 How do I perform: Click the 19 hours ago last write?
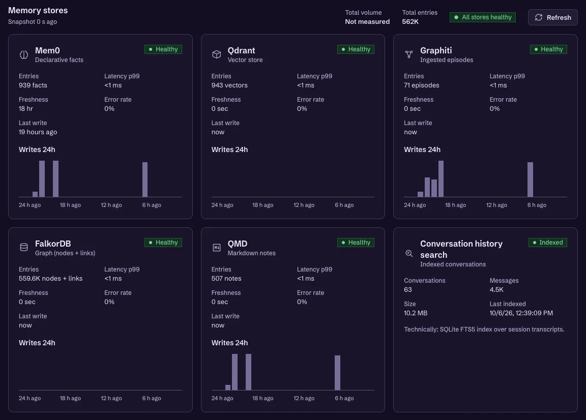coord(38,132)
